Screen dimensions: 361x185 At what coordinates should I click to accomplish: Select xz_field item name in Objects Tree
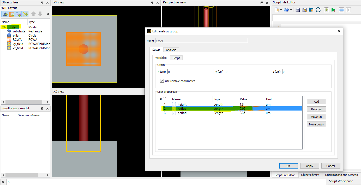tap(18, 48)
